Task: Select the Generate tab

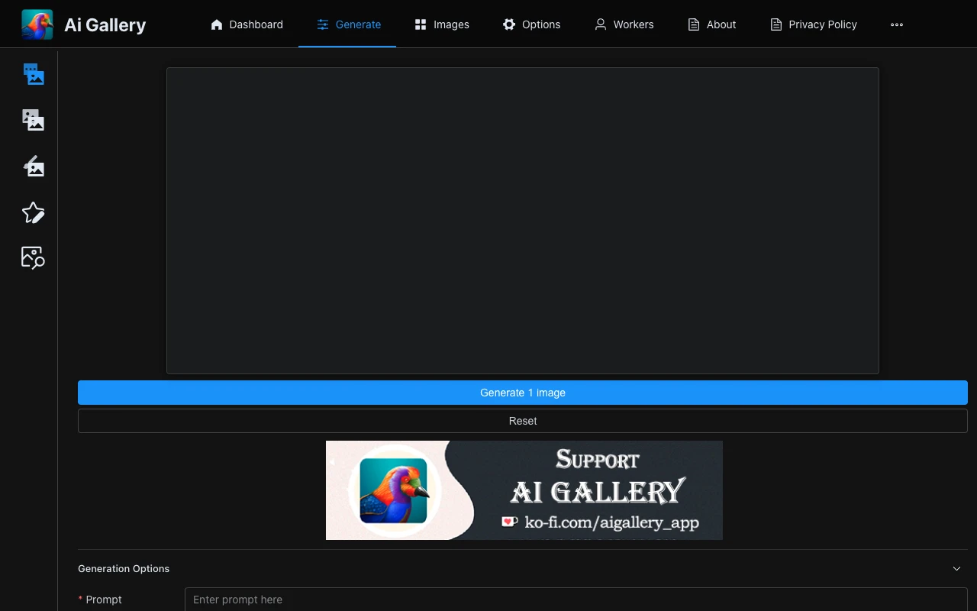Action: [348, 24]
